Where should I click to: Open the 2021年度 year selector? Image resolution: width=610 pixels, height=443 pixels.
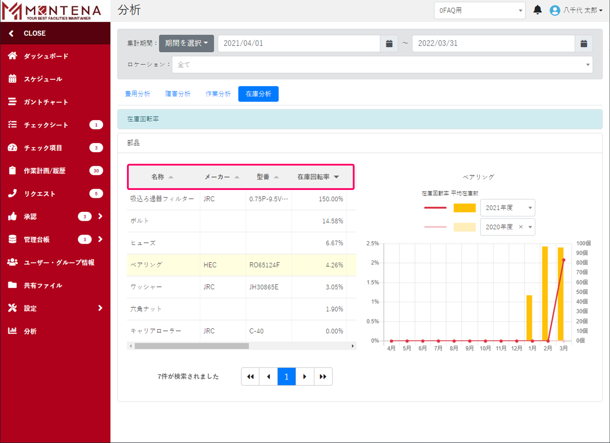507,208
